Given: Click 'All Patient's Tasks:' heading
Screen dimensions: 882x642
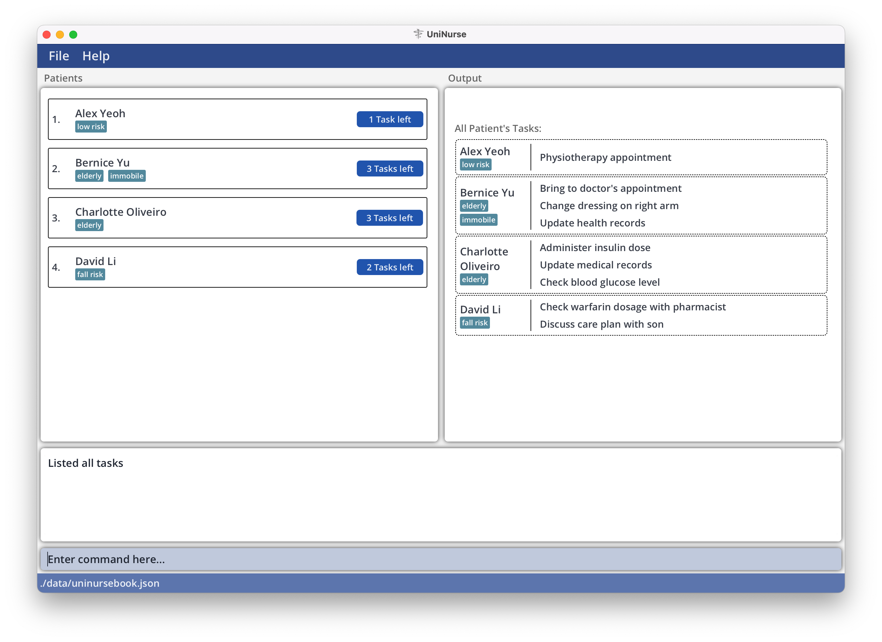Looking at the screenshot, I should 498,129.
